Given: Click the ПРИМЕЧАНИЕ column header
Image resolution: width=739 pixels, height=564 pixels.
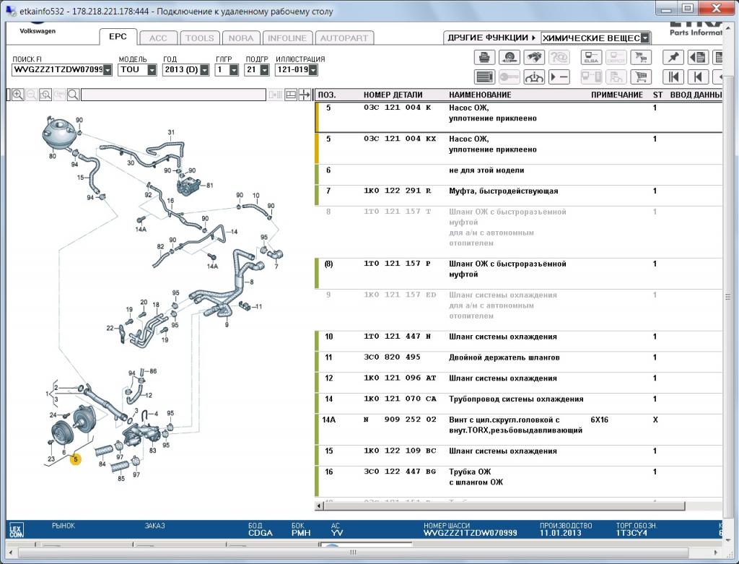Looking at the screenshot, I should 617,95.
